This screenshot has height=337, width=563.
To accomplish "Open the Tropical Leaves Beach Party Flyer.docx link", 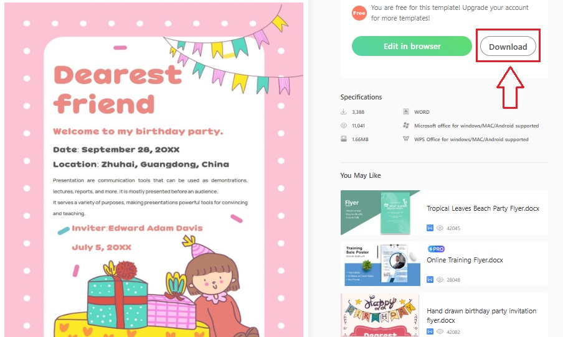I will tap(483, 208).
